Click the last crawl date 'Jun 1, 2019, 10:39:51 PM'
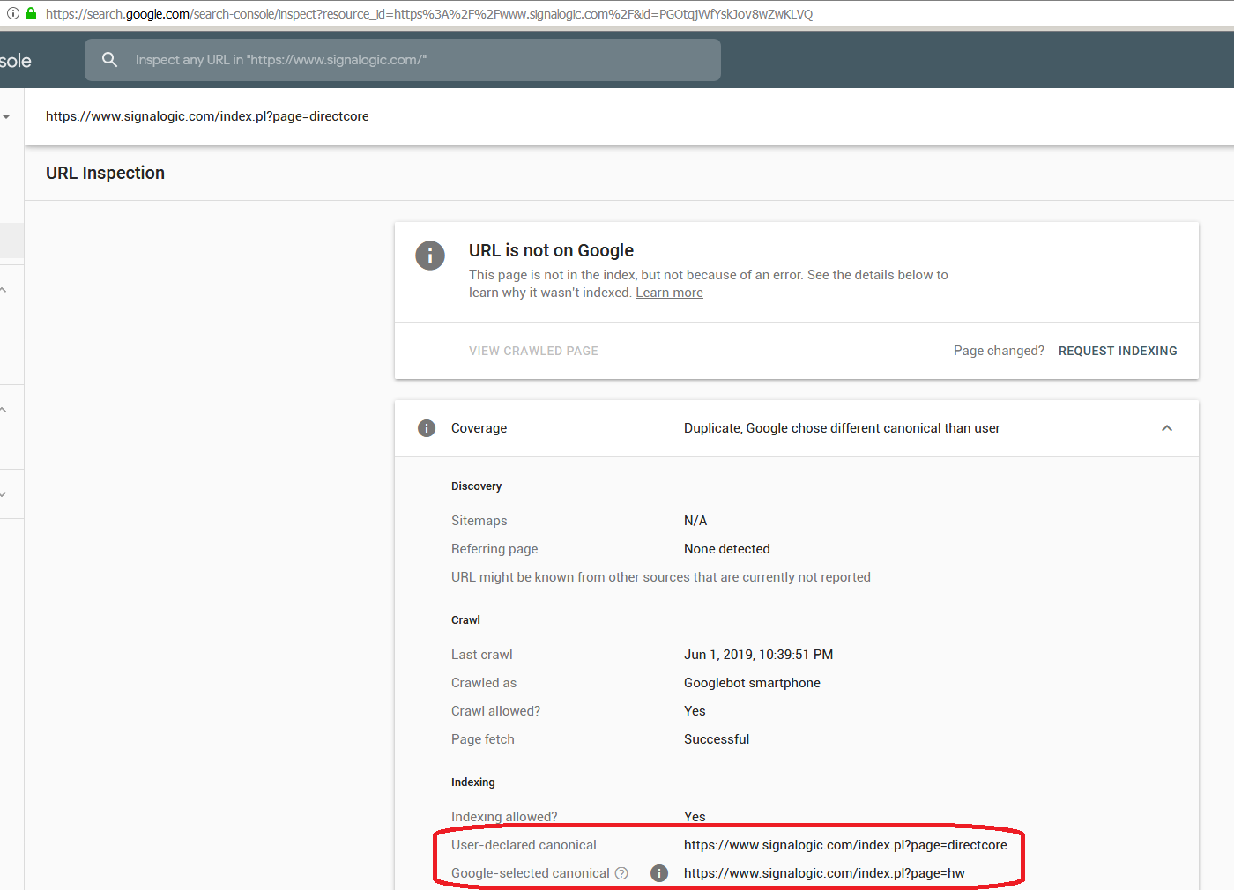 (x=758, y=655)
